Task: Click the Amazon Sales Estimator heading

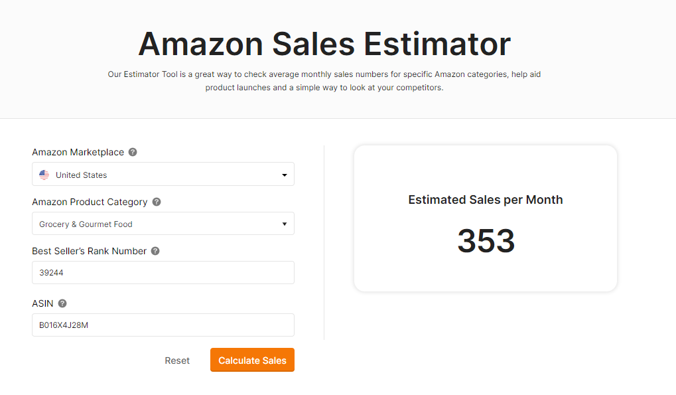Action: (324, 44)
